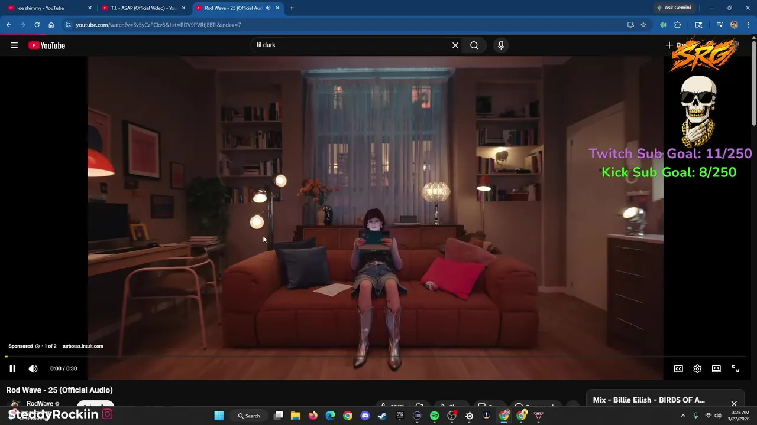Launch Microsoft Edge from the taskbar
This screenshot has width=757, height=425.
pos(330,416)
